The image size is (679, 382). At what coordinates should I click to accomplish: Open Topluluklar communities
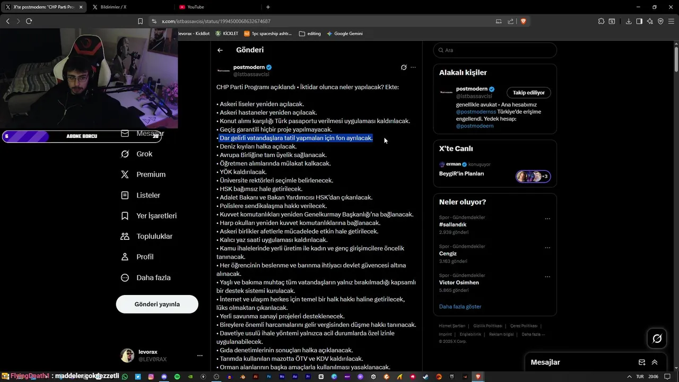tap(146, 236)
